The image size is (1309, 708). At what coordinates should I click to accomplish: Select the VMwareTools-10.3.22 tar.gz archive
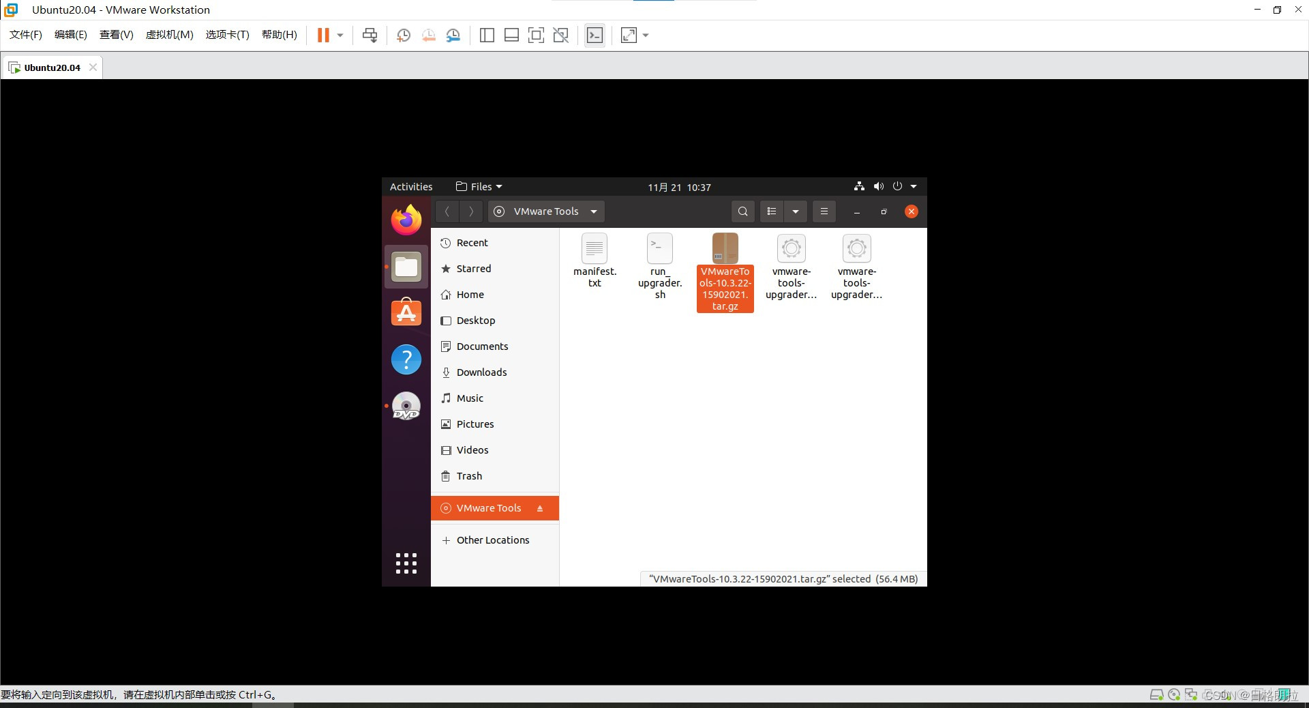point(725,272)
